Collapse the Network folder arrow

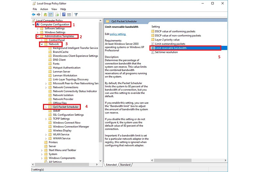(42, 44)
